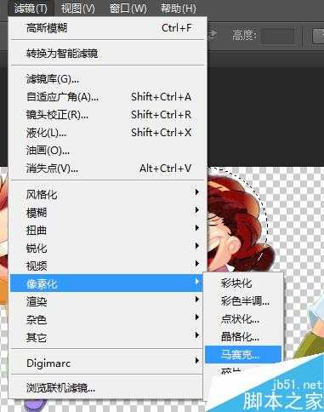Open the 帮助(H) menu
324x412 pixels.
[x=178, y=9]
